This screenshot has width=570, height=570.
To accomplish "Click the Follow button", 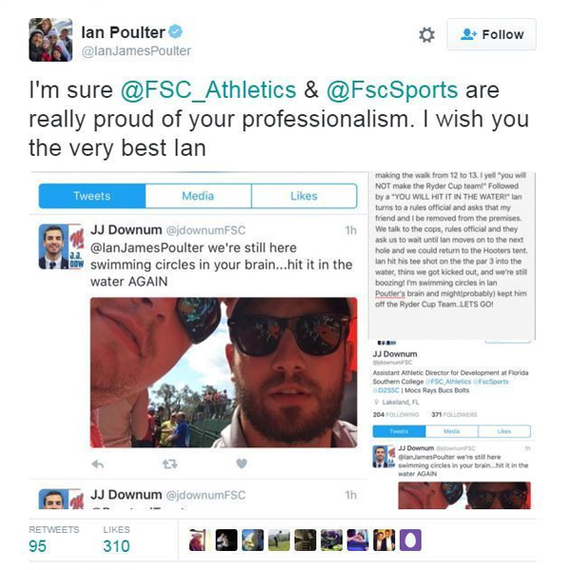I will 491,34.
